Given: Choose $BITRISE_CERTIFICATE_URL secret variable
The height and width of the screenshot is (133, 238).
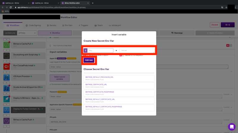Looking at the screenshot, I should click(119, 86).
